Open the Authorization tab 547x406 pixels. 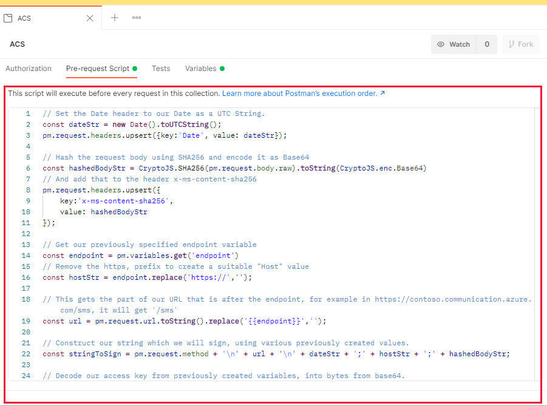[x=29, y=69]
